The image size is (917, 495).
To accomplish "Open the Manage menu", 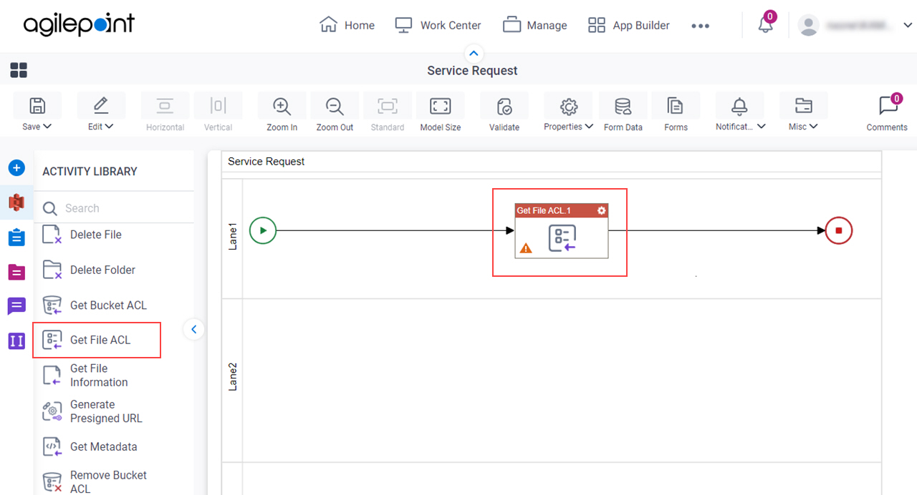I will [534, 25].
